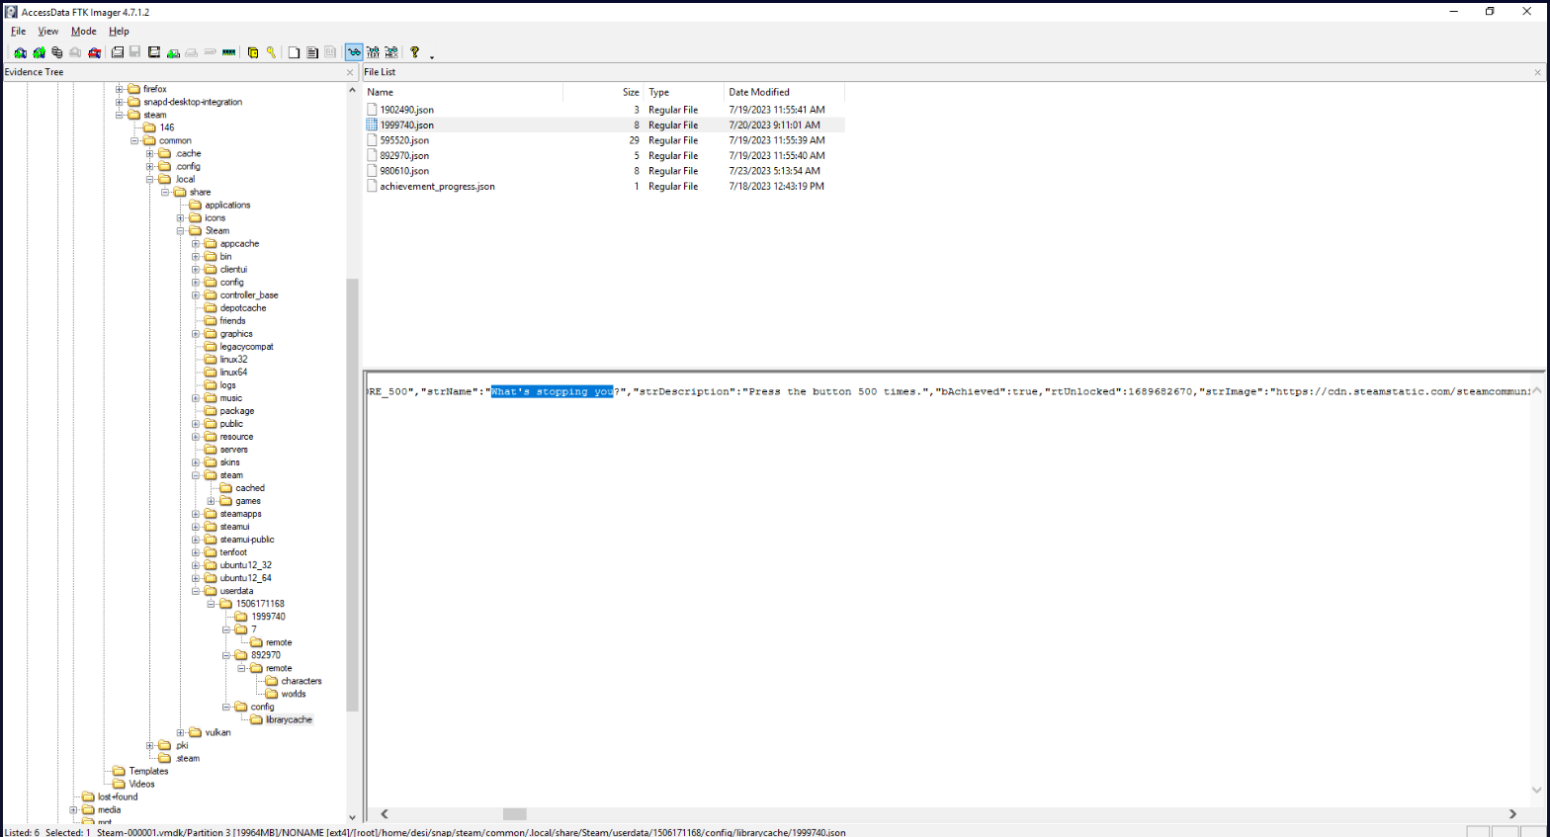Expand the vulkan folder node

(x=181, y=732)
